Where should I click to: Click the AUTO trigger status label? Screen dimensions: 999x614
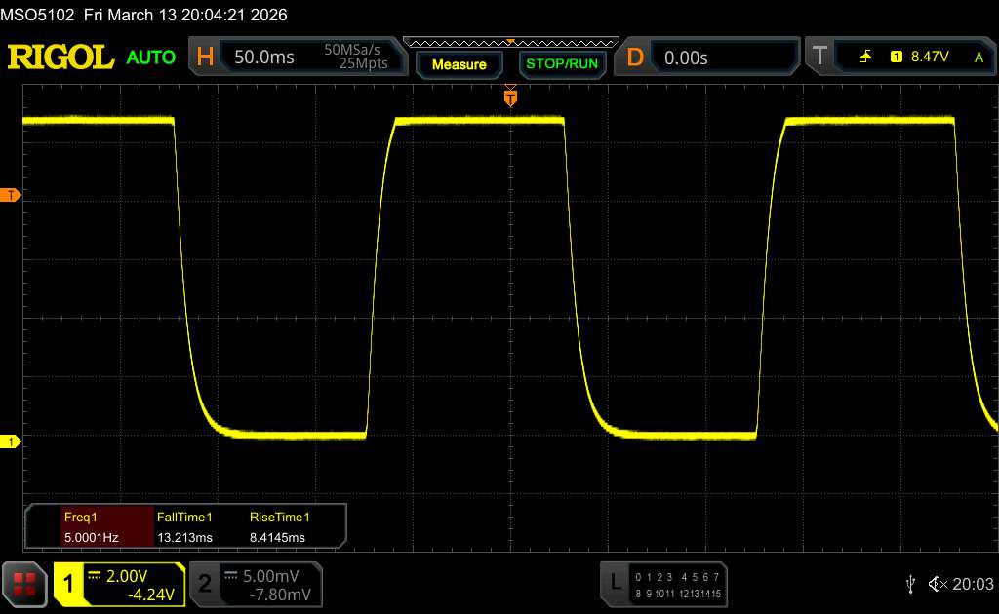click(x=151, y=58)
